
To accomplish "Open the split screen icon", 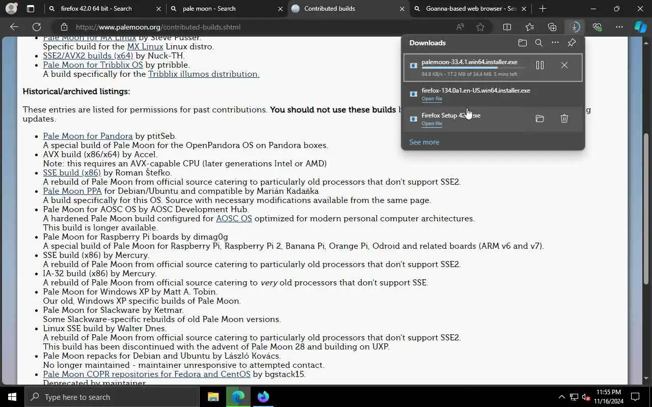I will [507, 27].
